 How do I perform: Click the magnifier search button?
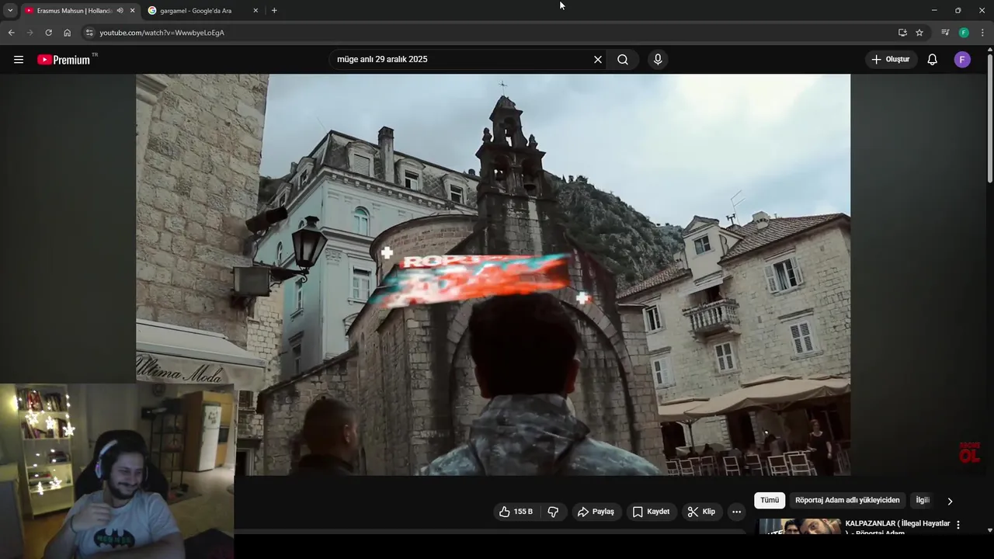(x=623, y=60)
